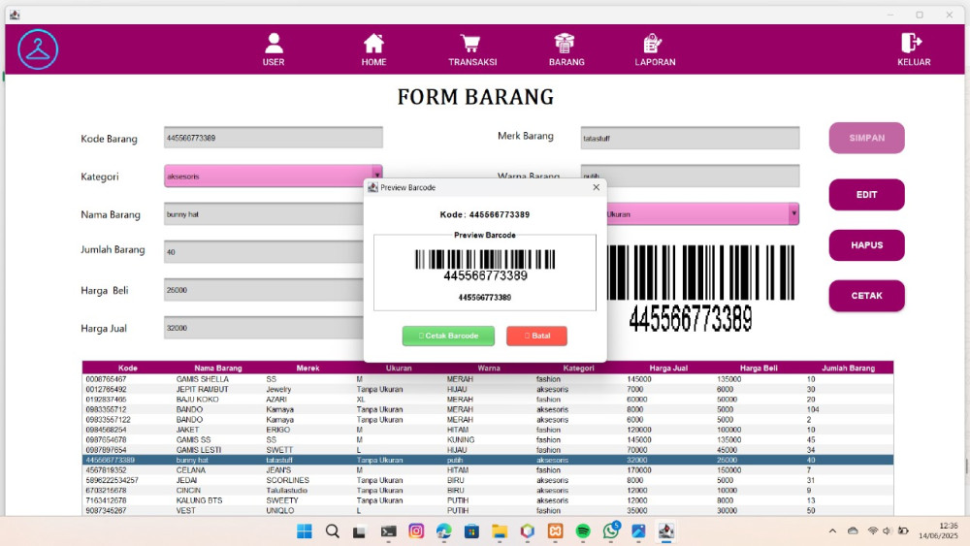This screenshot has height=546, width=970.
Task: Close the Preview Barcode dialog
Action: click(x=596, y=187)
